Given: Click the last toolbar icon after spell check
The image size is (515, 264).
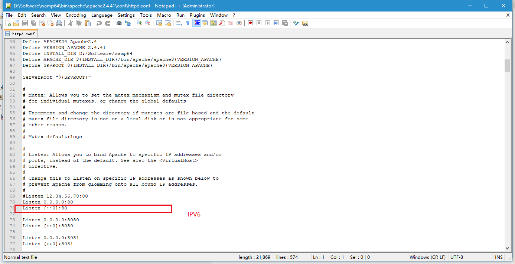Looking at the screenshot, I should point(305,23).
